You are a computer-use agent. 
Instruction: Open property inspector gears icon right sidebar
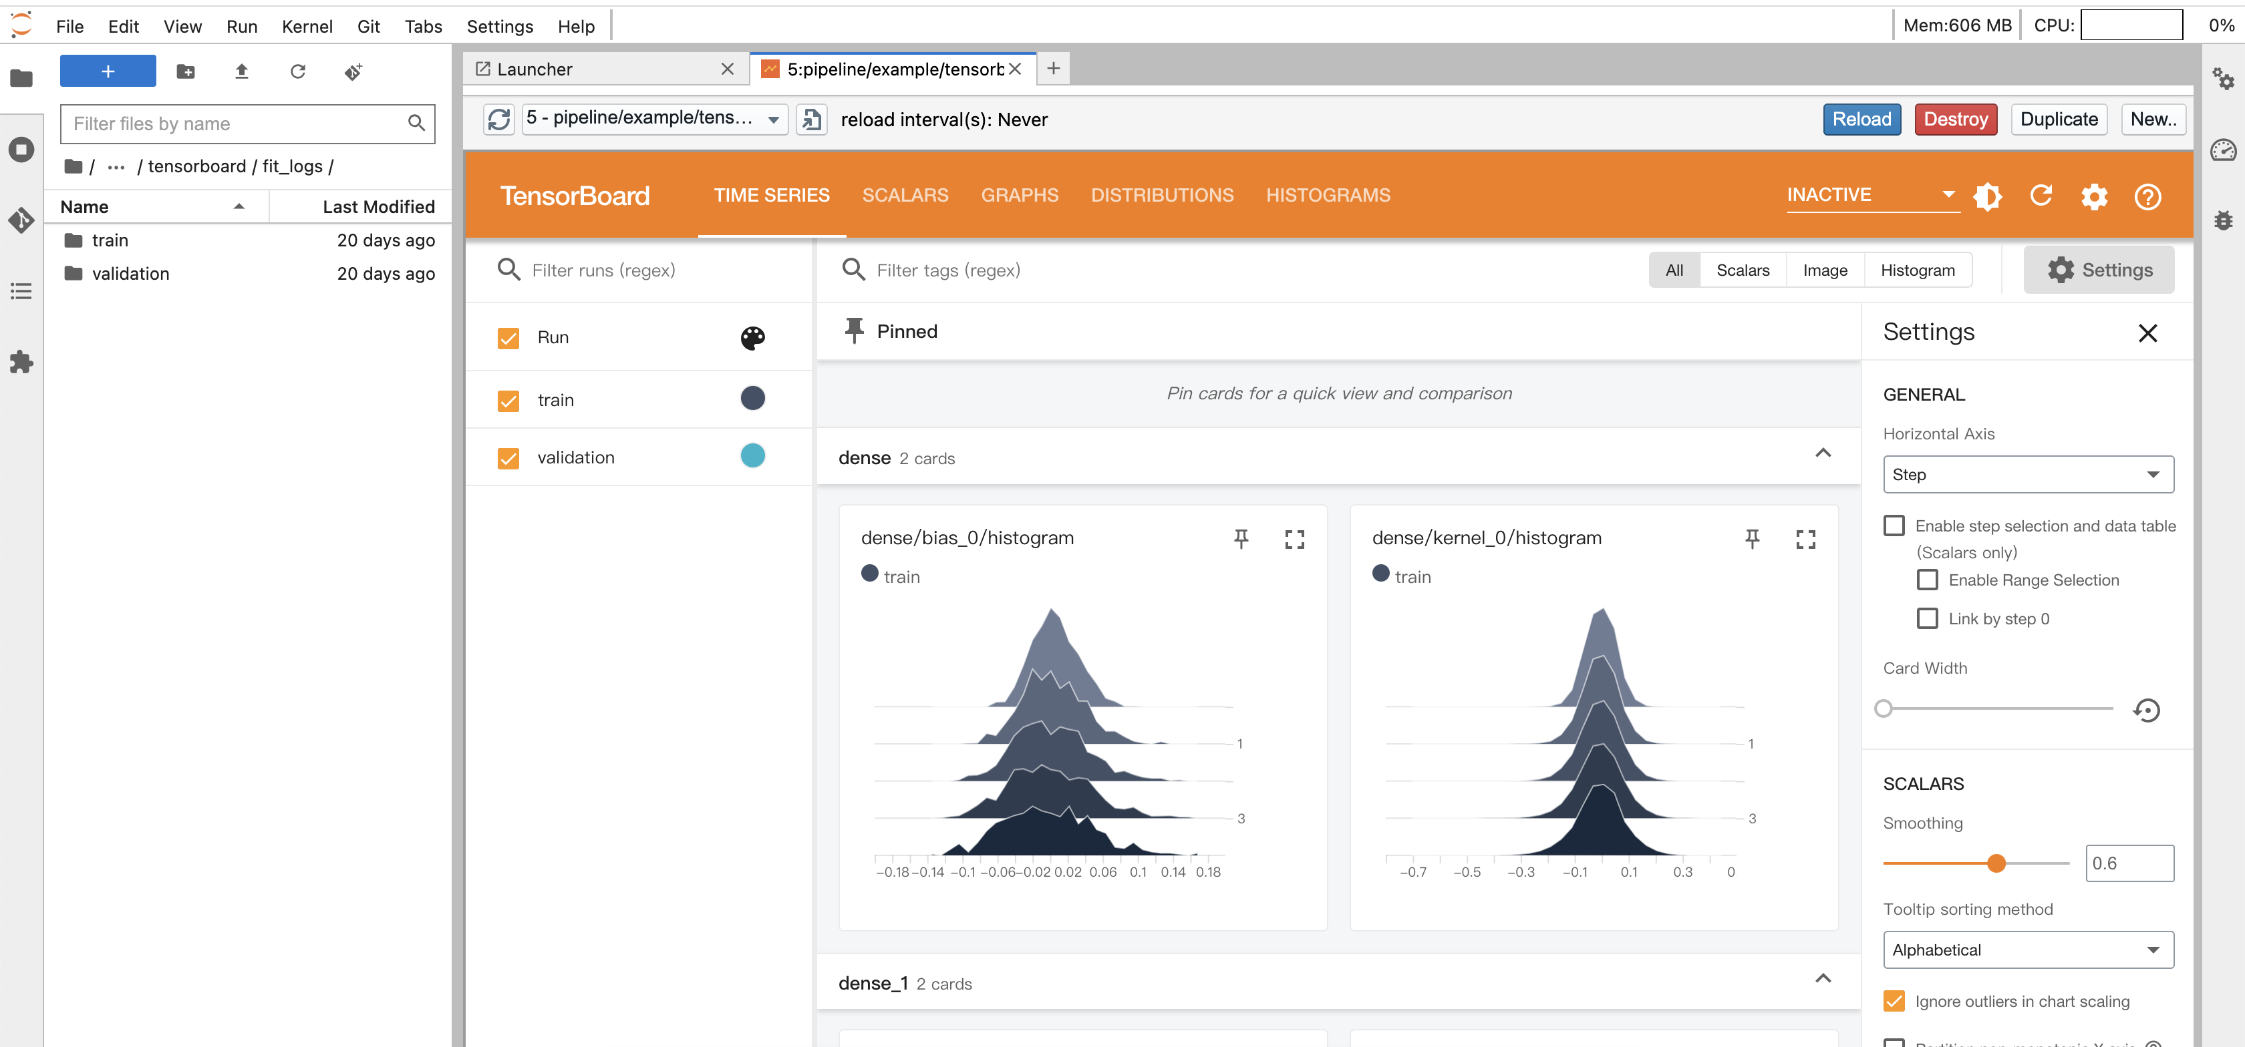(2223, 78)
